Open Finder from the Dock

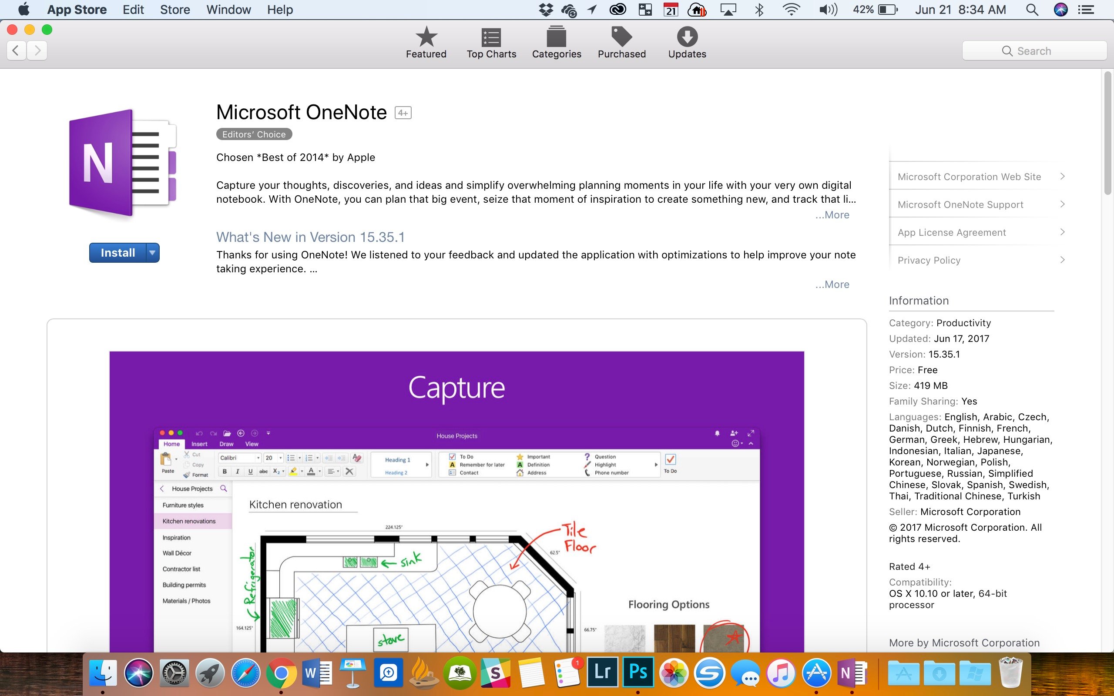point(102,673)
